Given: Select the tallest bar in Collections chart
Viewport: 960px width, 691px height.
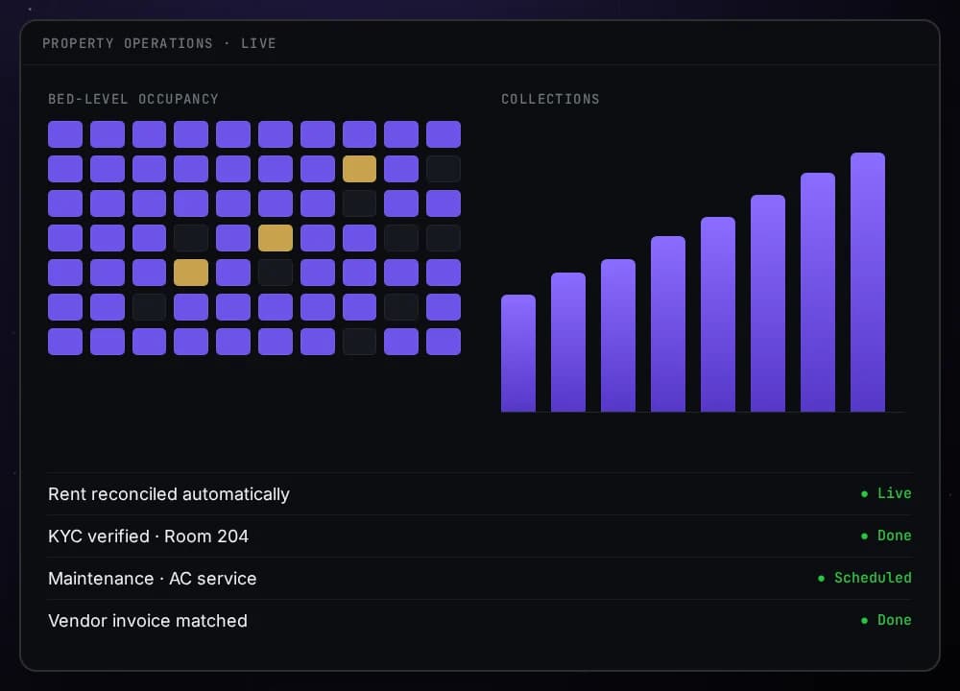Looking at the screenshot, I should tap(868, 282).
